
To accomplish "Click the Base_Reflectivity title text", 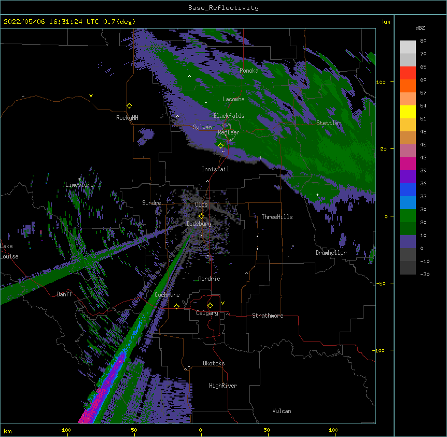I will pos(223,8).
